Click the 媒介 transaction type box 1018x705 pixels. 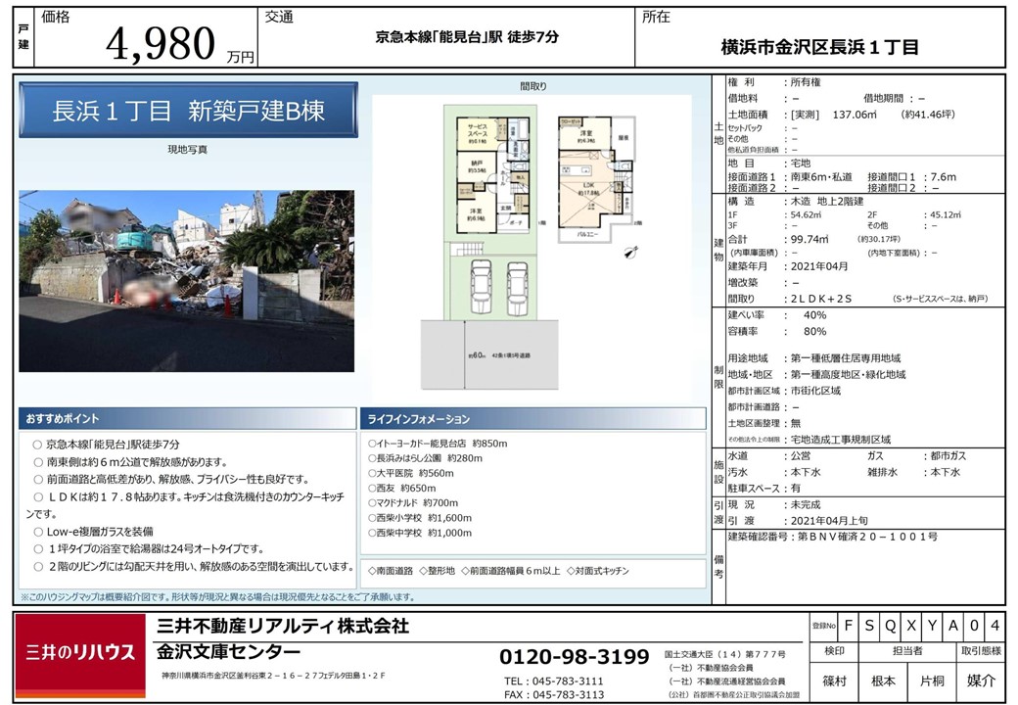(x=981, y=681)
